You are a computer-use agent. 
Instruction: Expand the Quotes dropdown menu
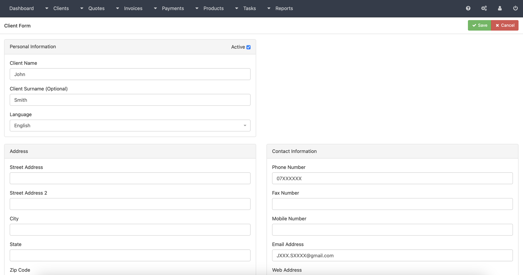pyautogui.click(x=92, y=8)
